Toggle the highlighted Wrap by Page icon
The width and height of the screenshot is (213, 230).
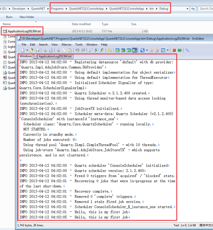[135, 50]
